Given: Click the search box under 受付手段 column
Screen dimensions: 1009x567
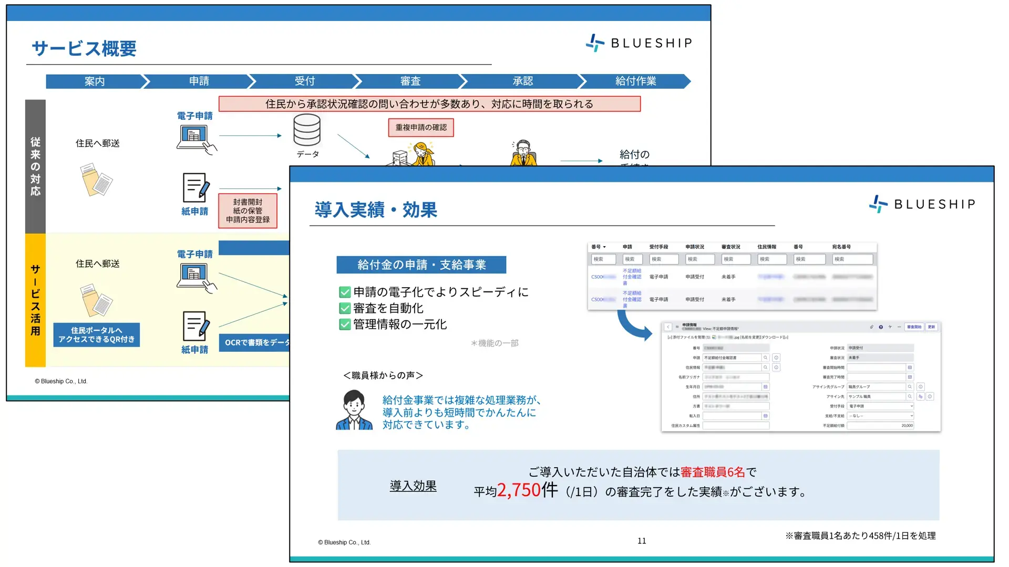Looking at the screenshot, I should click(664, 259).
